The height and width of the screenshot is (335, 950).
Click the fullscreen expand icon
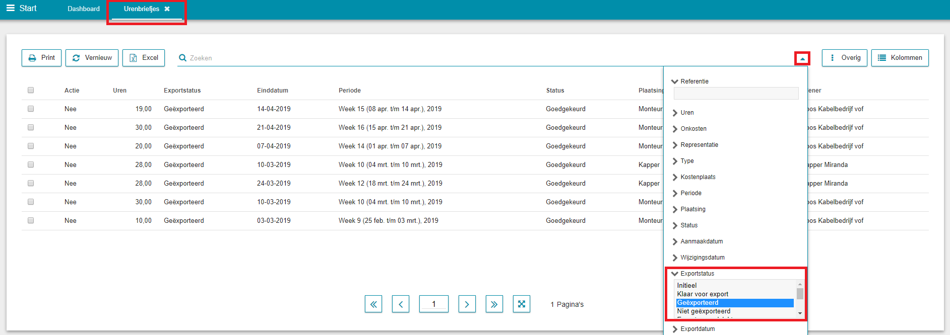click(x=522, y=304)
